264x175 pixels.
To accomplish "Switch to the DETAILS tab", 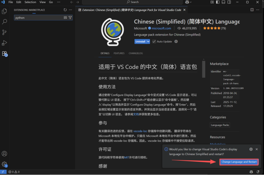I will [105, 53].
